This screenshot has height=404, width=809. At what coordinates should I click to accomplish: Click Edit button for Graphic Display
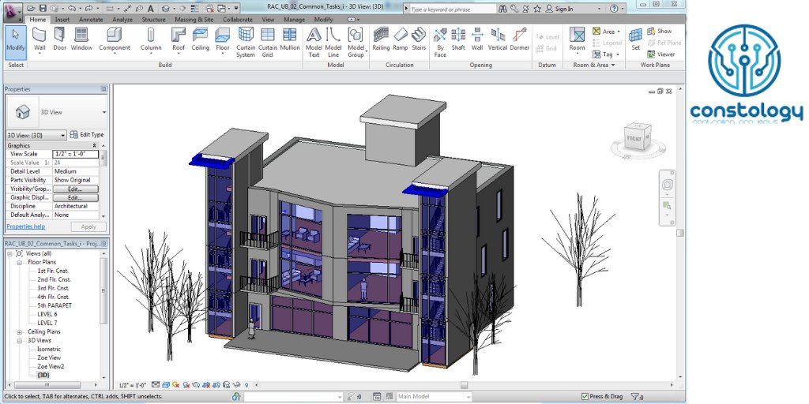tap(75, 198)
